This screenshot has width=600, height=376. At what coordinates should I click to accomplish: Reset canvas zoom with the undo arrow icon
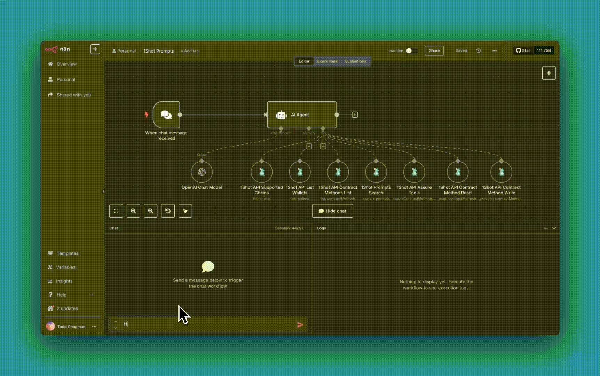[x=168, y=211]
